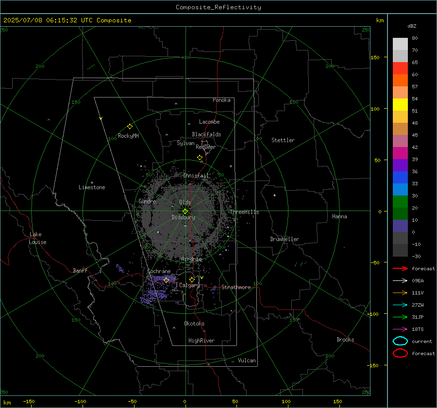Select the indigo 0–10 dBZ swatch
Viewport: 437px width, 408px height.
click(400, 226)
